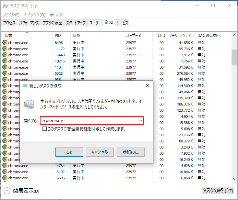The image size is (238, 200).
Task: Switch to the スタートアップ tab
Action: pos(76,23)
